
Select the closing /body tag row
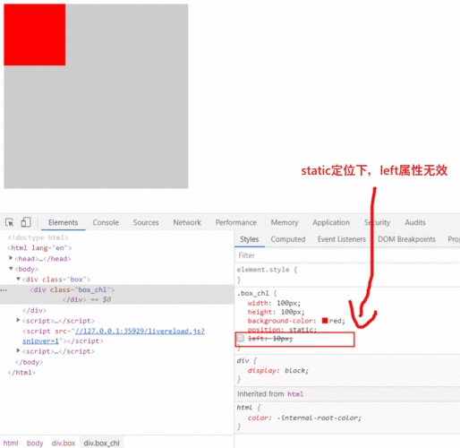click(30, 362)
